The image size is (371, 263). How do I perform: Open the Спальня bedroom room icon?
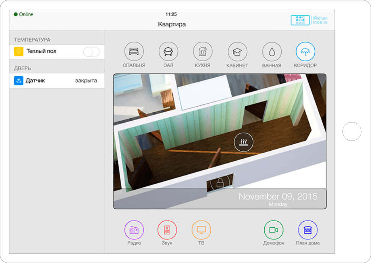pos(134,51)
